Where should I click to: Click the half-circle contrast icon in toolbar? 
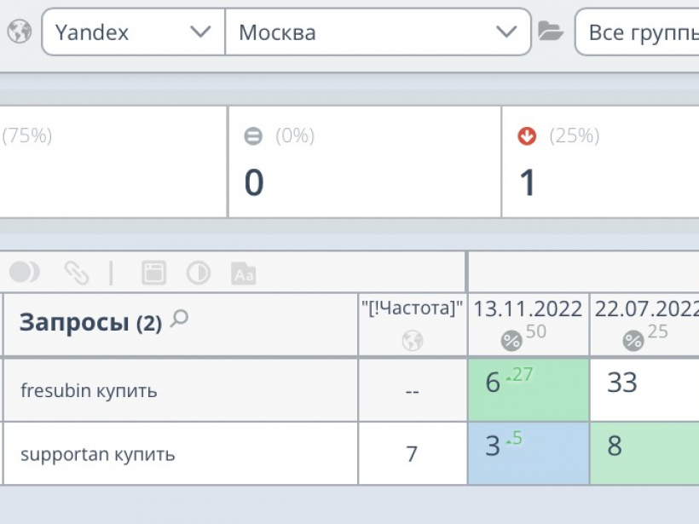click(199, 273)
